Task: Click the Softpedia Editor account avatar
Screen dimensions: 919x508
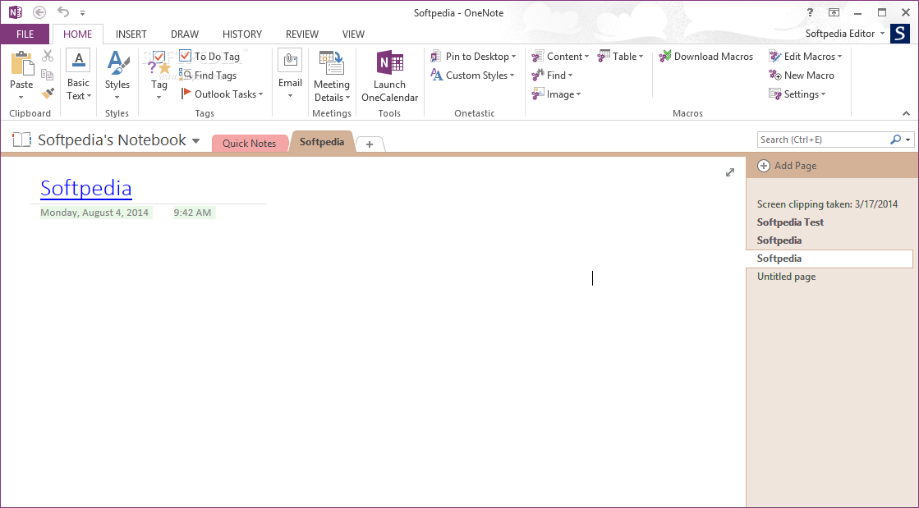Action: [x=899, y=34]
